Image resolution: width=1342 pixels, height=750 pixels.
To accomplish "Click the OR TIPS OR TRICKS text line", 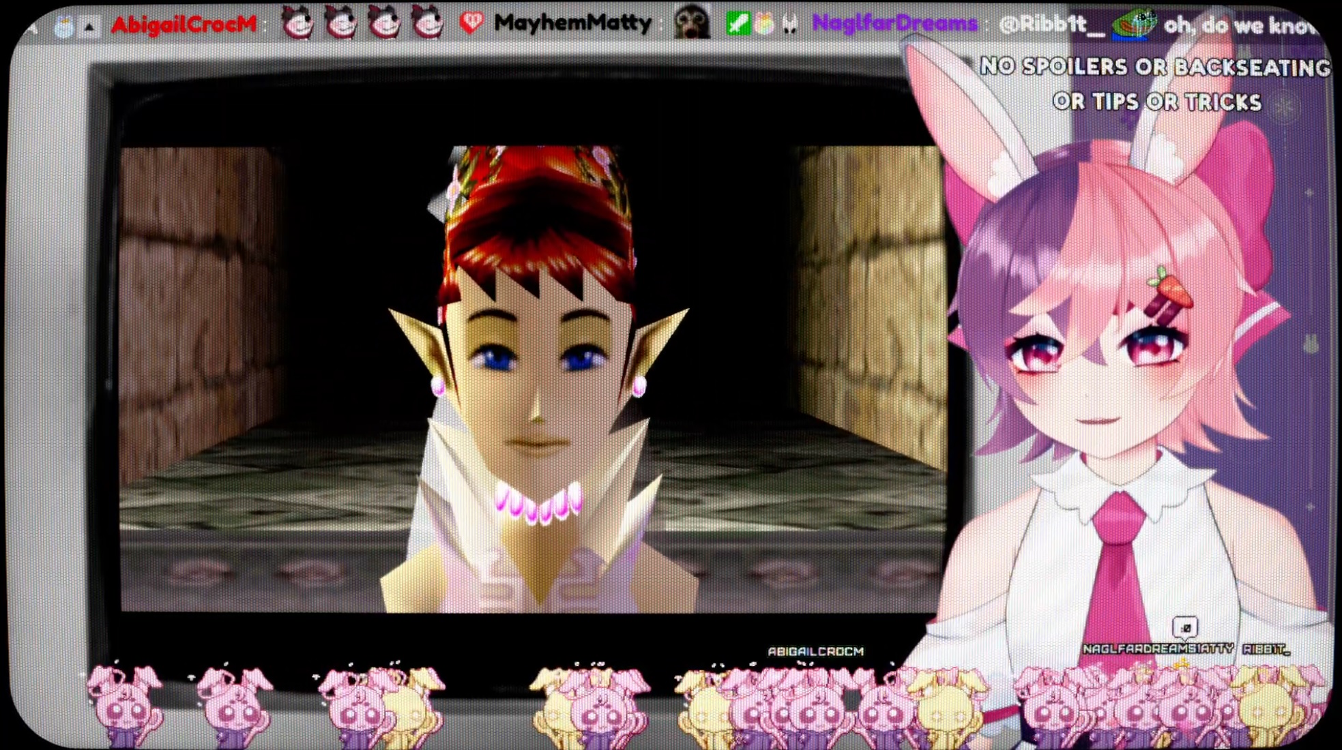I will click(x=1157, y=102).
